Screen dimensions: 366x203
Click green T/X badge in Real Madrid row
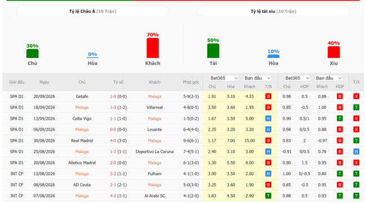coord(356,141)
